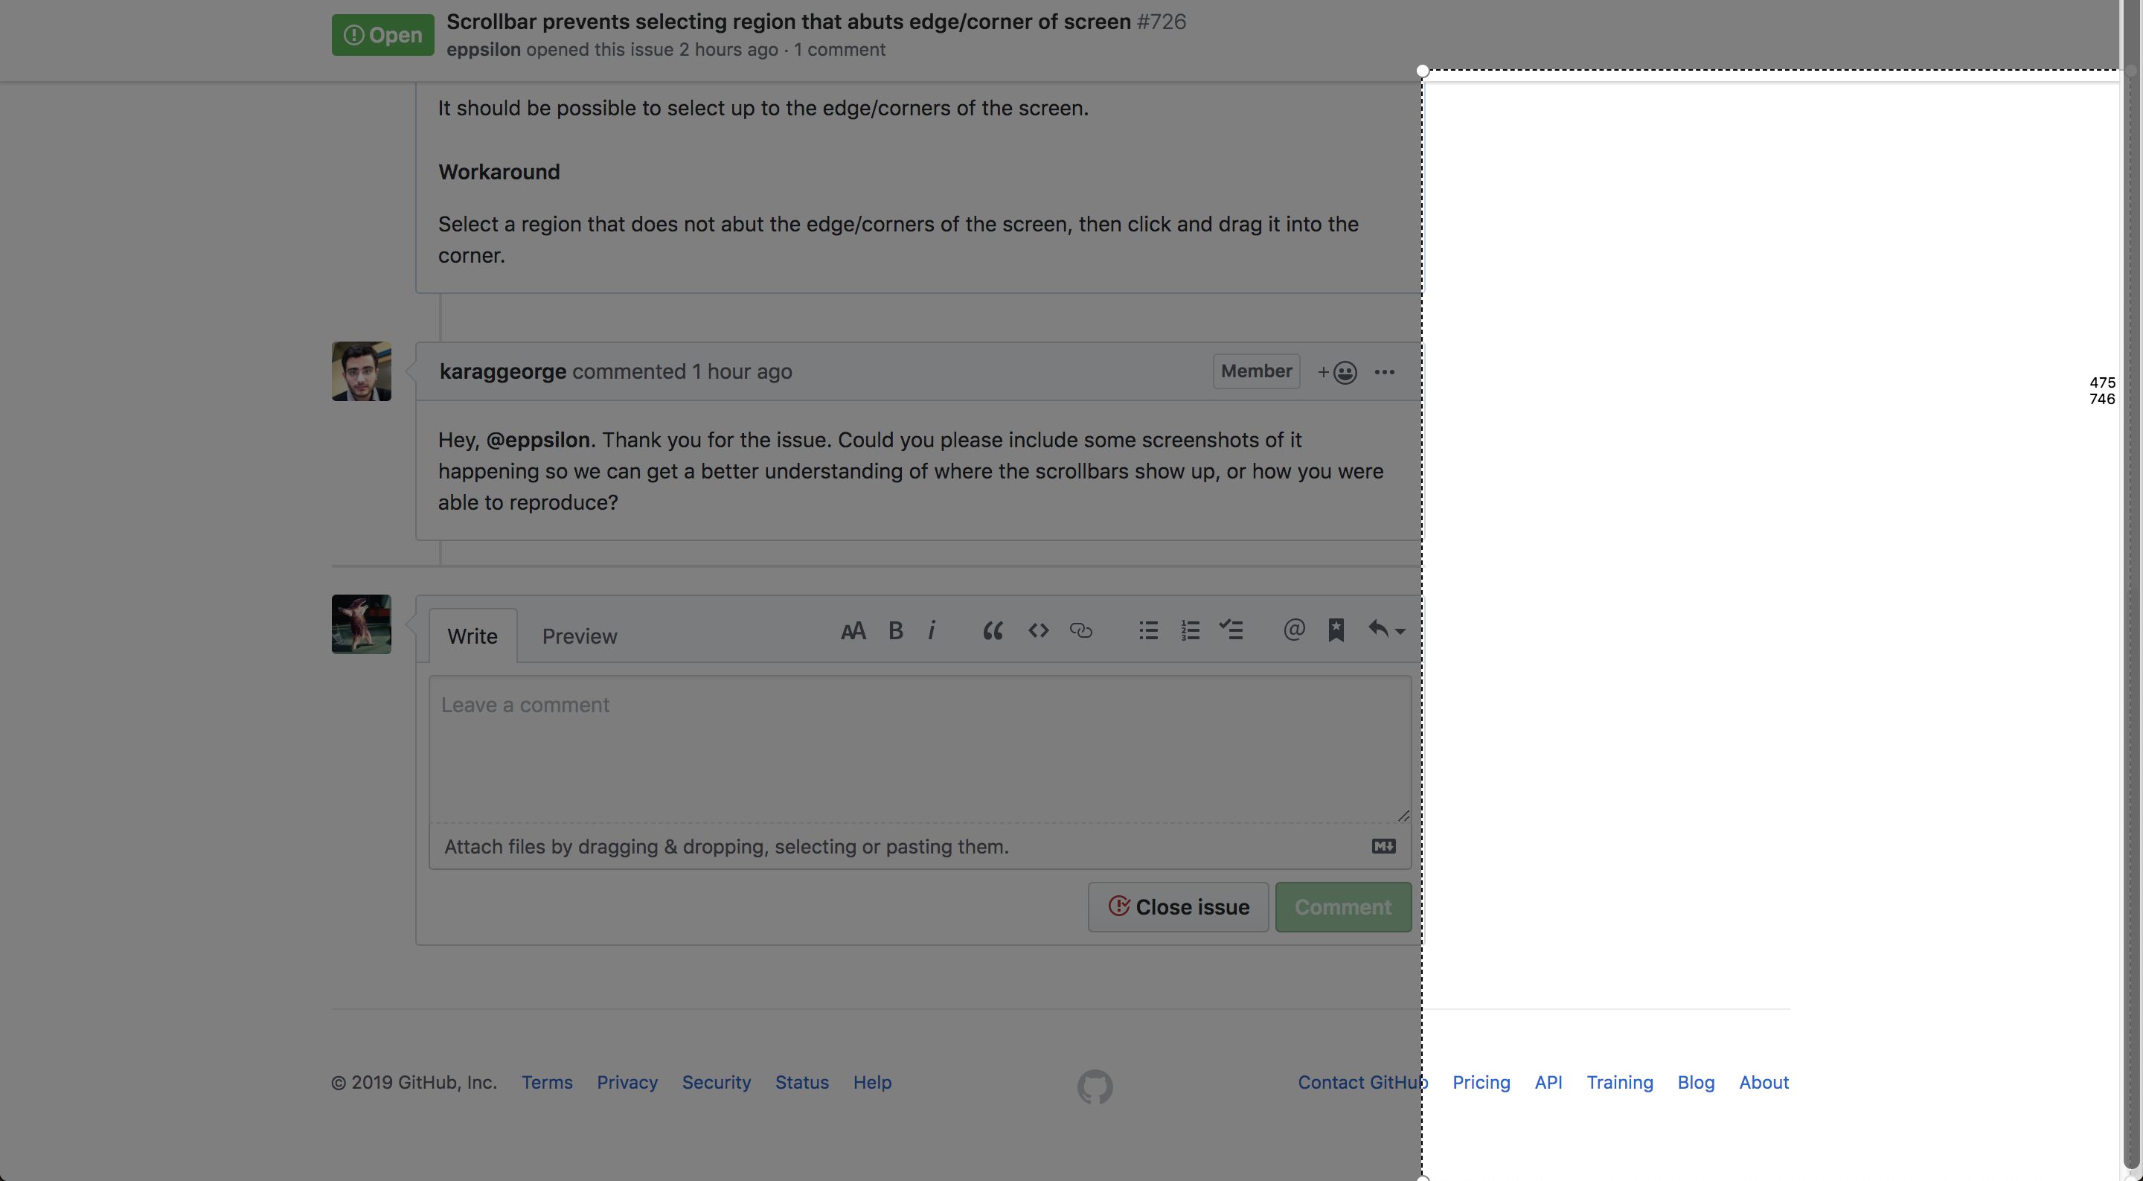Open the comment options kebab menu

pos(1383,372)
